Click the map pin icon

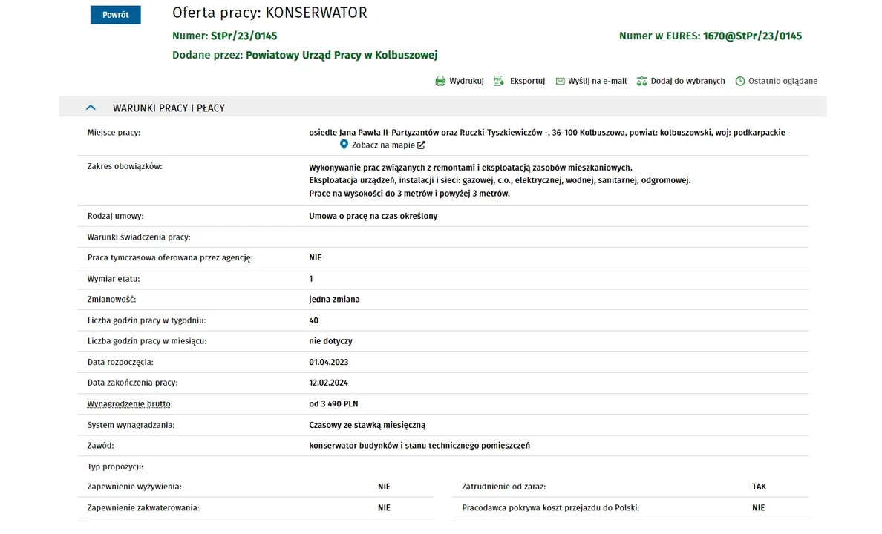pyautogui.click(x=344, y=145)
